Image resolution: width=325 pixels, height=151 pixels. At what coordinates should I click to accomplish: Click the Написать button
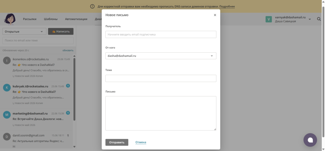[61, 31]
